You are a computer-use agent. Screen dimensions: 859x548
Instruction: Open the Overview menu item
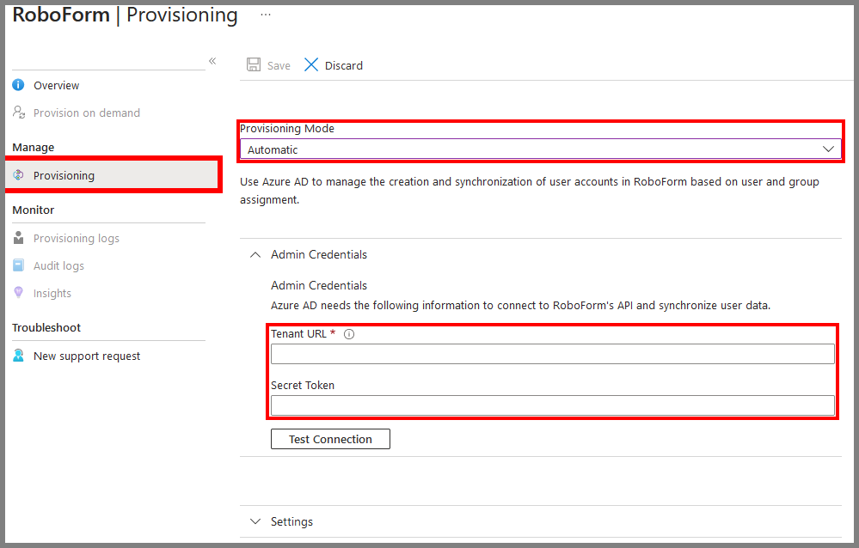coord(56,85)
